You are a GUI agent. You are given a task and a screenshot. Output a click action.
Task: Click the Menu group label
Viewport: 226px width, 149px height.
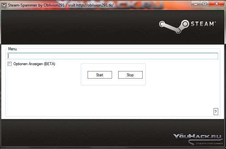12,49
